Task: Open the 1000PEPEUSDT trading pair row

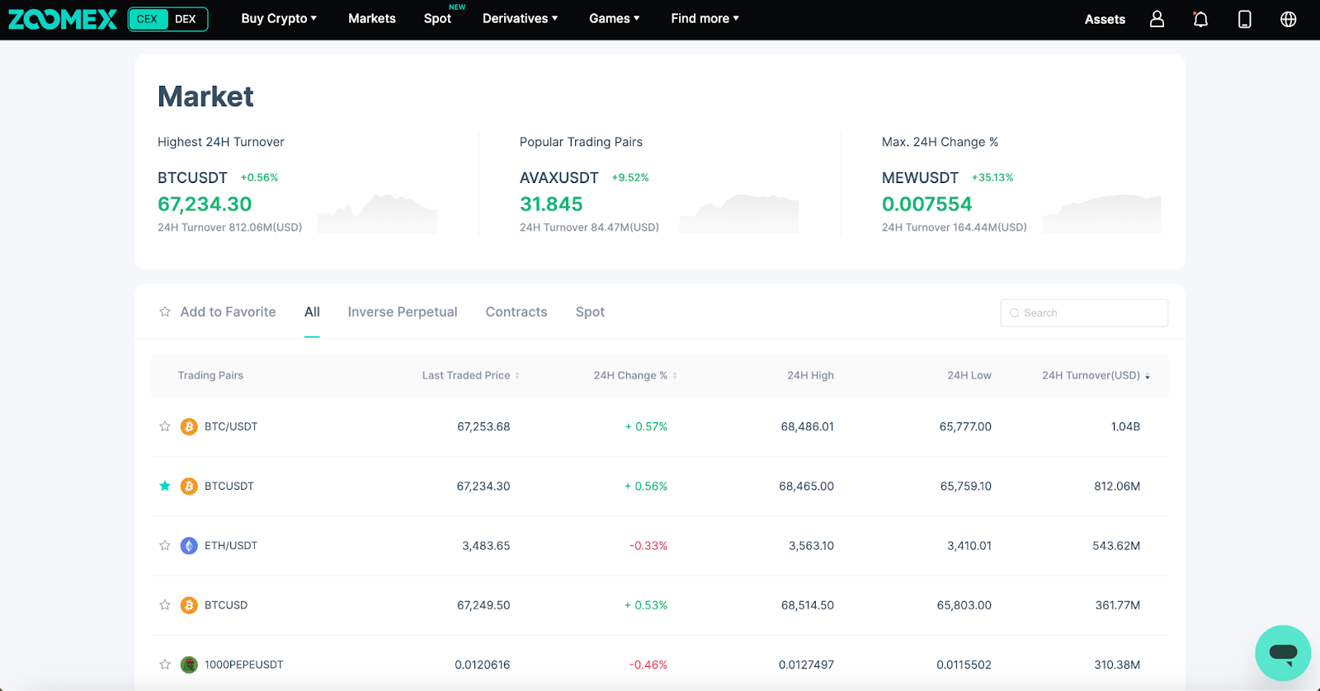Action: click(x=660, y=664)
